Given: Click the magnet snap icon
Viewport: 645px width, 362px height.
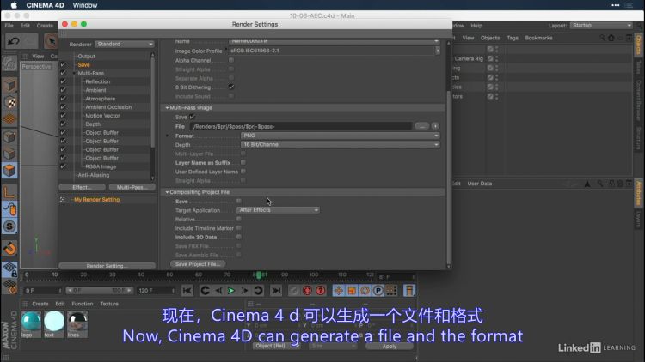Looking at the screenshot, I should 9,248.
